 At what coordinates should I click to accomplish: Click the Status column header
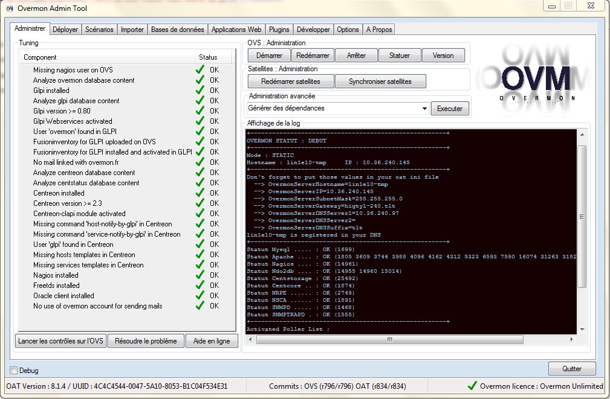(213, 57)
